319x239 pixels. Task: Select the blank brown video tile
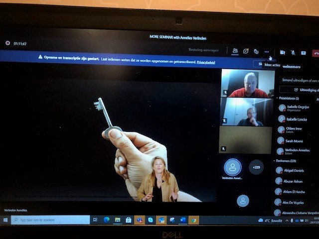[246, 140]
